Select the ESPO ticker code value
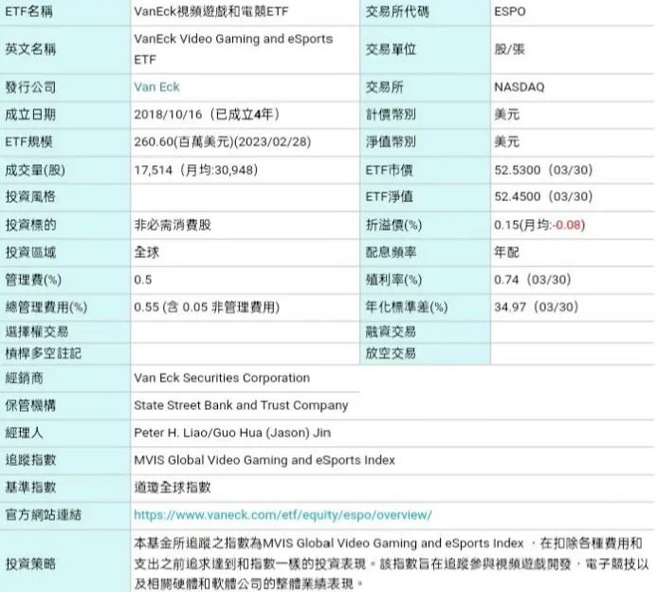The image size is (656, 592). pos(510,11)
